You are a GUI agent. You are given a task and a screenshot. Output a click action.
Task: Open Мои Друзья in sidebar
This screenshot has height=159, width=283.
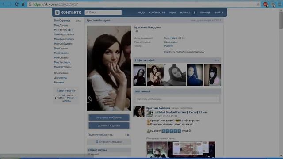[61, 25]
